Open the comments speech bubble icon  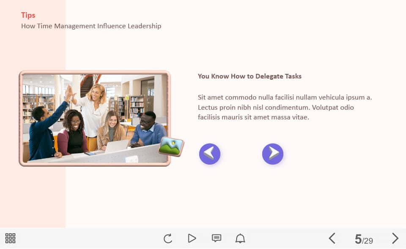[x=217, y=238]
